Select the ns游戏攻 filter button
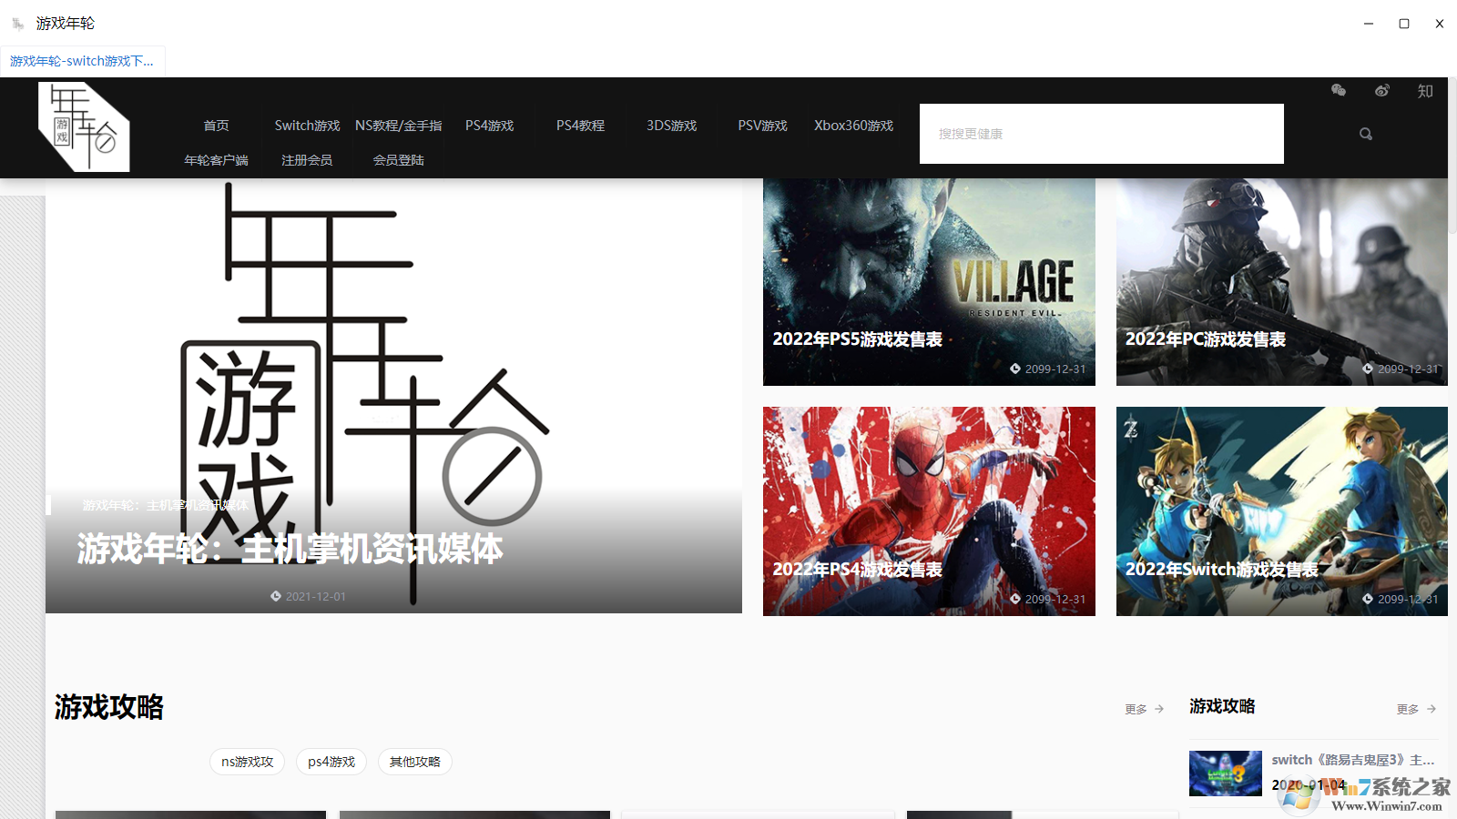 (248, 762)
